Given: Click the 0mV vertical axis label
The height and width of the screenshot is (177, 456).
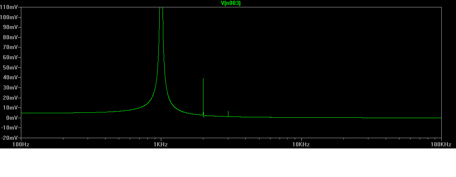Looking at the screenshot, I should coord(12,118).
